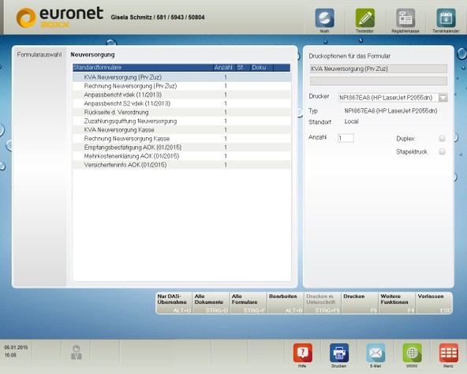The width and height of the screenshot is (467, 374).
Task: Enable the Duplex checkbox
Action: [442, 138]
